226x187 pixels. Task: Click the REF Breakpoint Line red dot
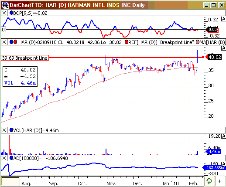coord(127,42)
